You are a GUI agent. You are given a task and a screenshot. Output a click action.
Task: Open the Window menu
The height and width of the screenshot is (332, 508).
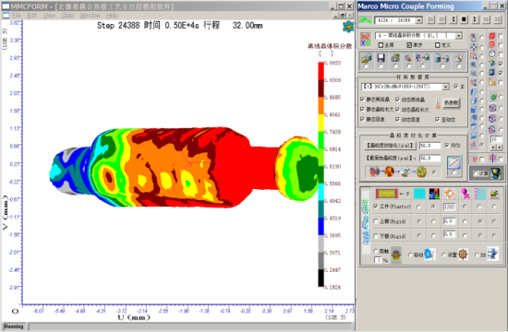(90, 16)
